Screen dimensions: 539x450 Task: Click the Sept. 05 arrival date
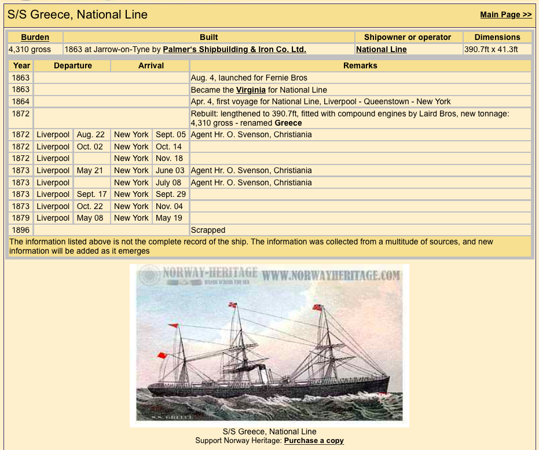point(170,135)
